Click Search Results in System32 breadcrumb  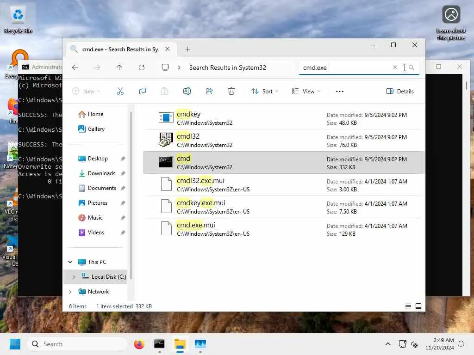point(228,67)
